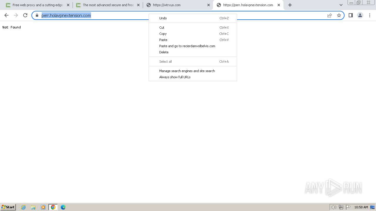View site info via the lock icon
The image size is (376, 211).
(37, 15)
